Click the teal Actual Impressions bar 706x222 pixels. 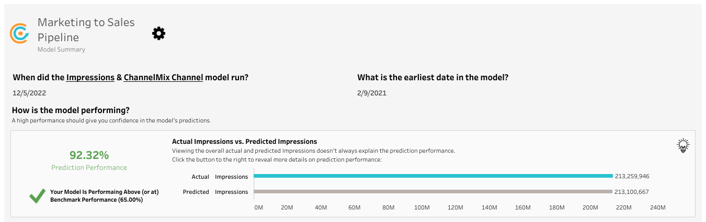tap(433, 176)
